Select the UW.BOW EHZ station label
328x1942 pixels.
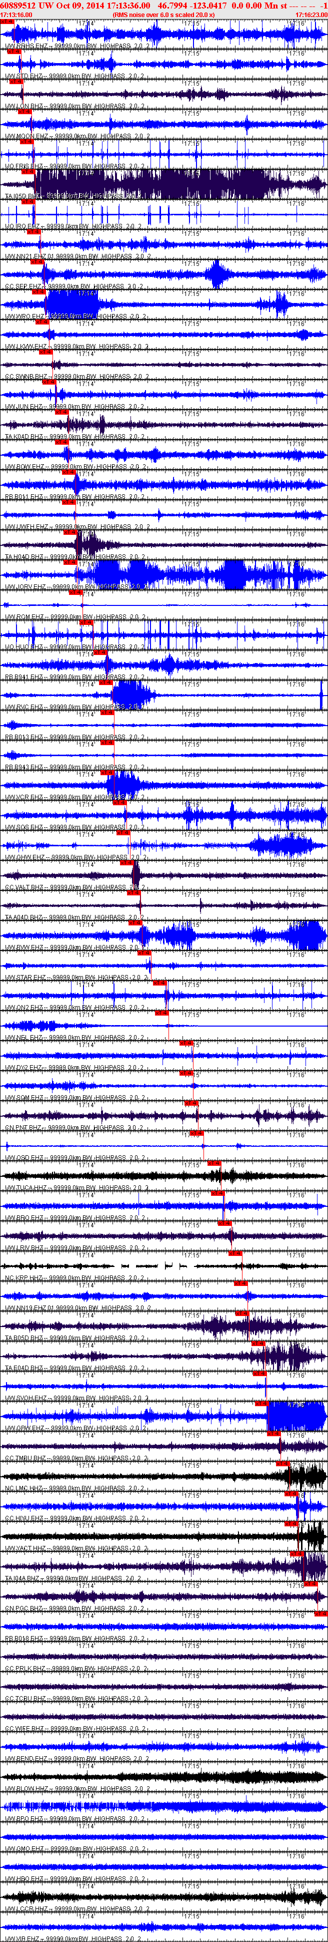tap(76, 467)
